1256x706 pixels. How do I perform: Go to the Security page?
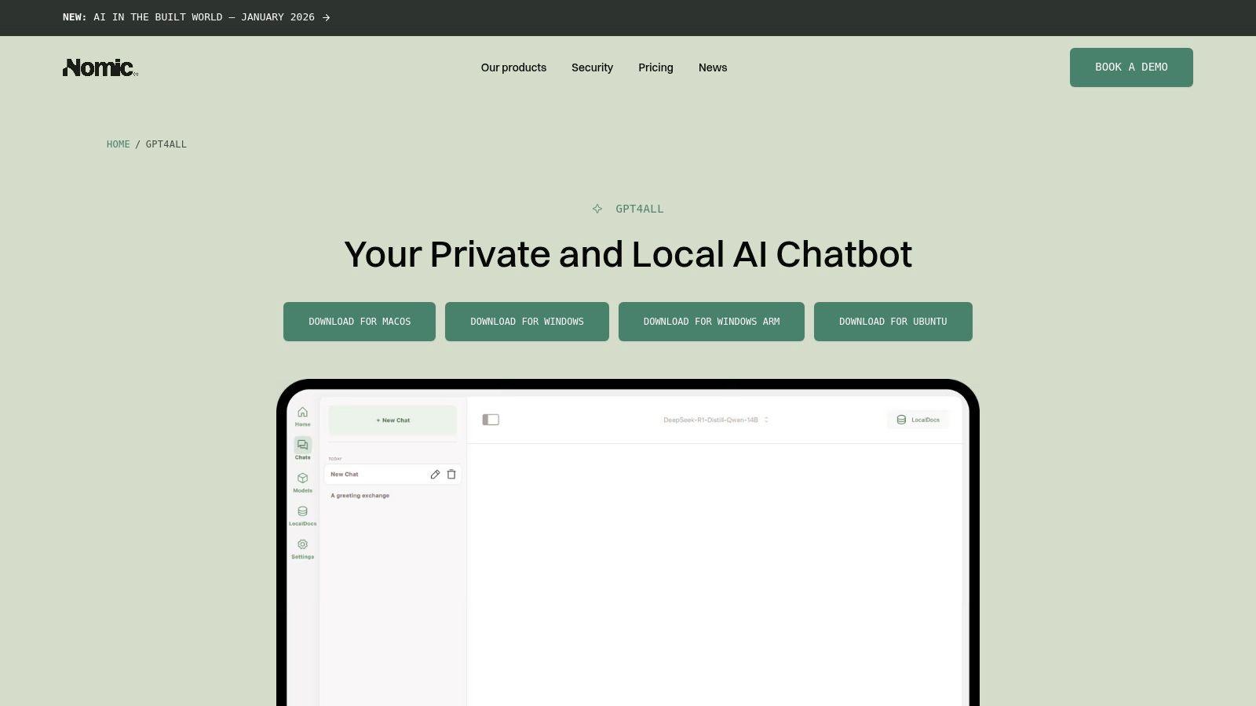point(592,67)
